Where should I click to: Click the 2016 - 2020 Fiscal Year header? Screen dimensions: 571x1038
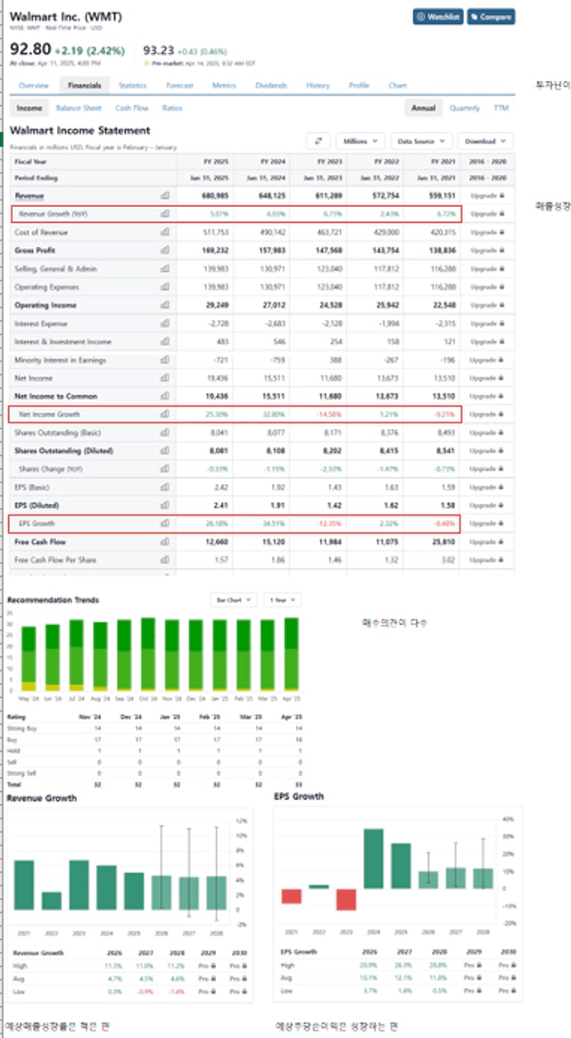[487, 161]
